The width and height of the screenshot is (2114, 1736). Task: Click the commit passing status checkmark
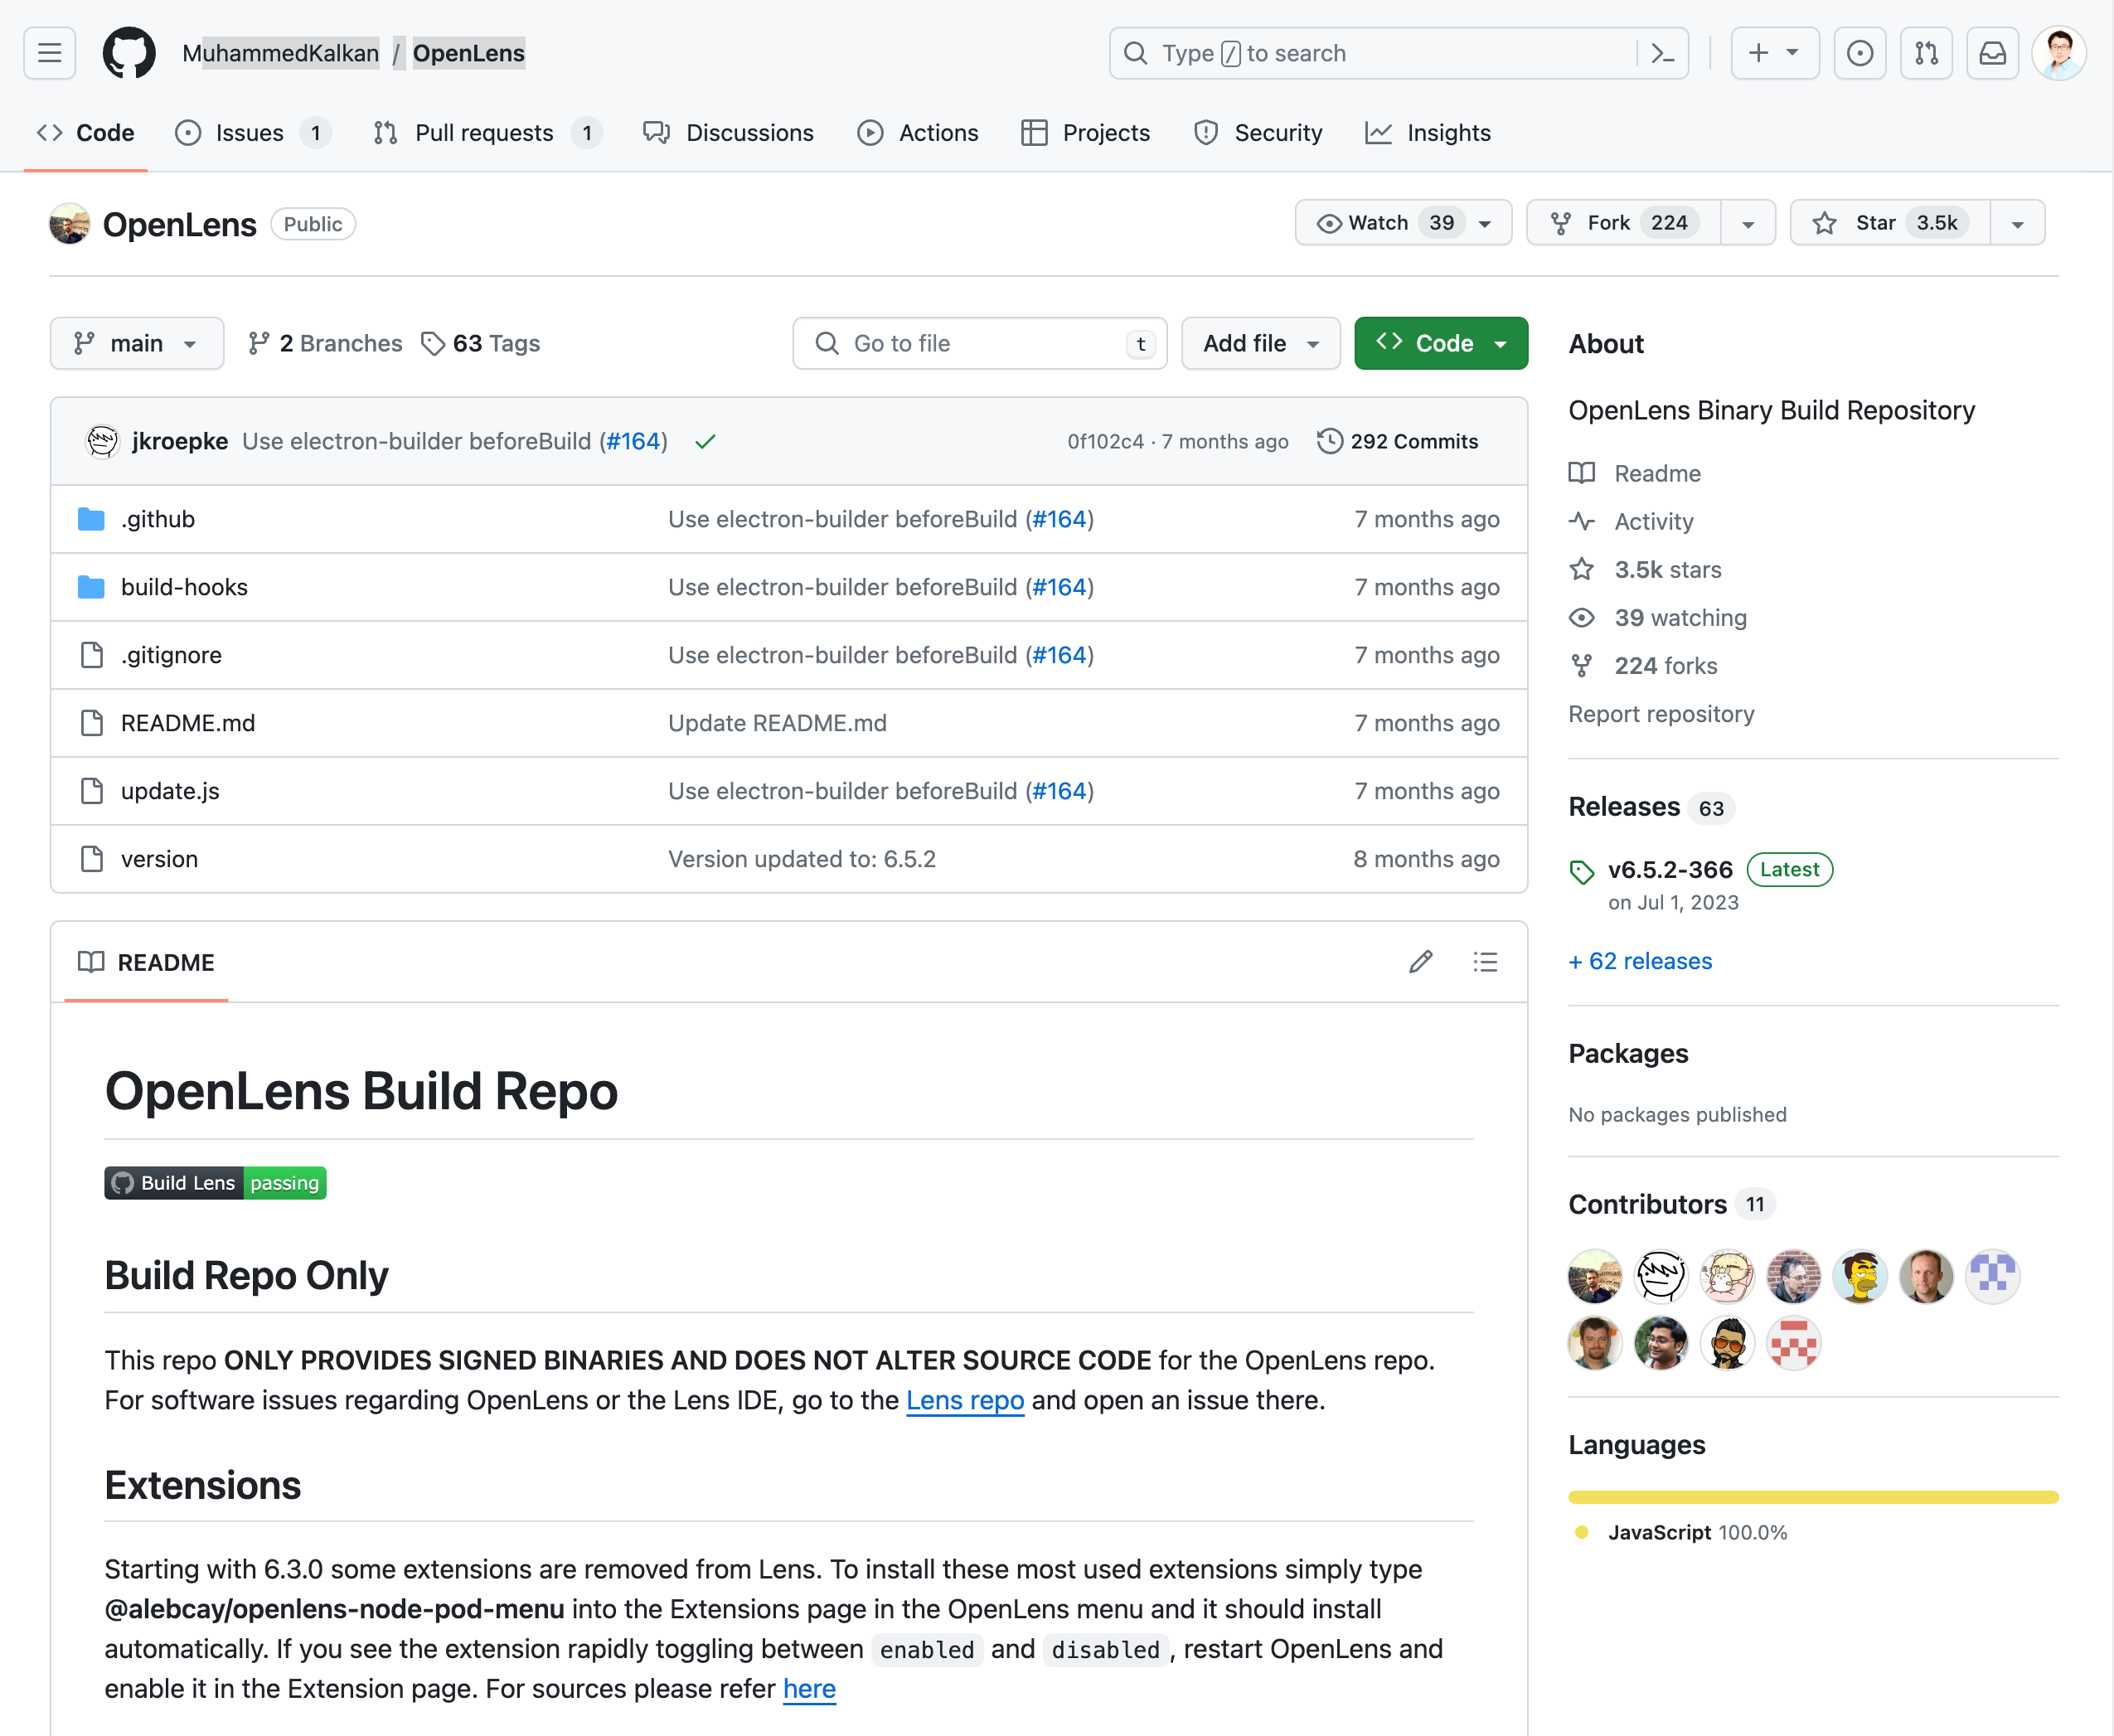tap(705, 441)
